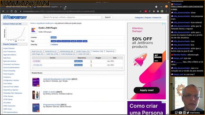Close the first browser tab

tap(30, 7)
